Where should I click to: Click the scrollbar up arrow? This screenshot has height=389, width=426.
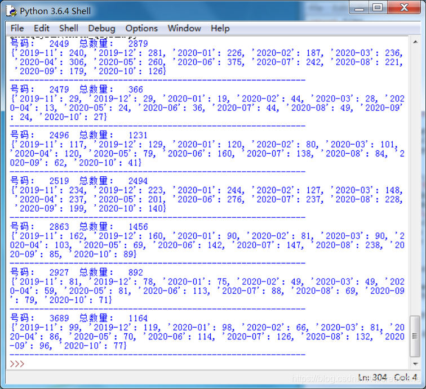click(x=415, y=42)
